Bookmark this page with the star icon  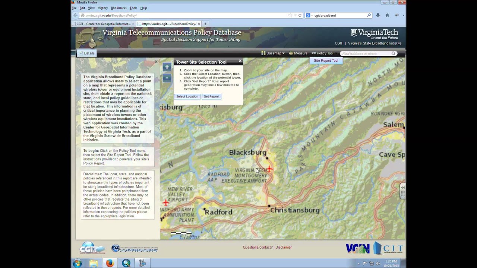point(290,16)
